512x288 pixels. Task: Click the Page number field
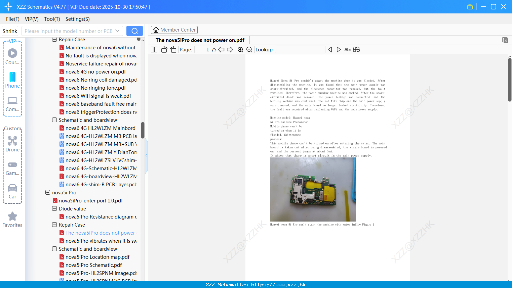pyautogui.click(x=202, y=50)
